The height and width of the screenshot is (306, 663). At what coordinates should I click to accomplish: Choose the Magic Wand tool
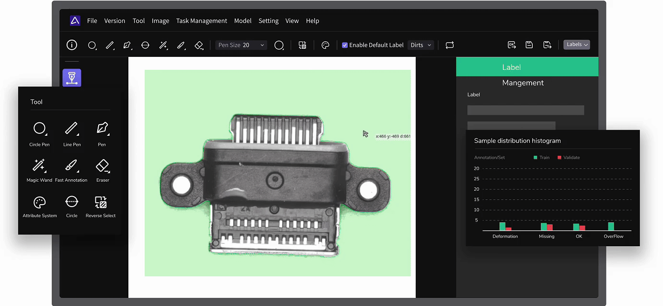coord(39,165)
